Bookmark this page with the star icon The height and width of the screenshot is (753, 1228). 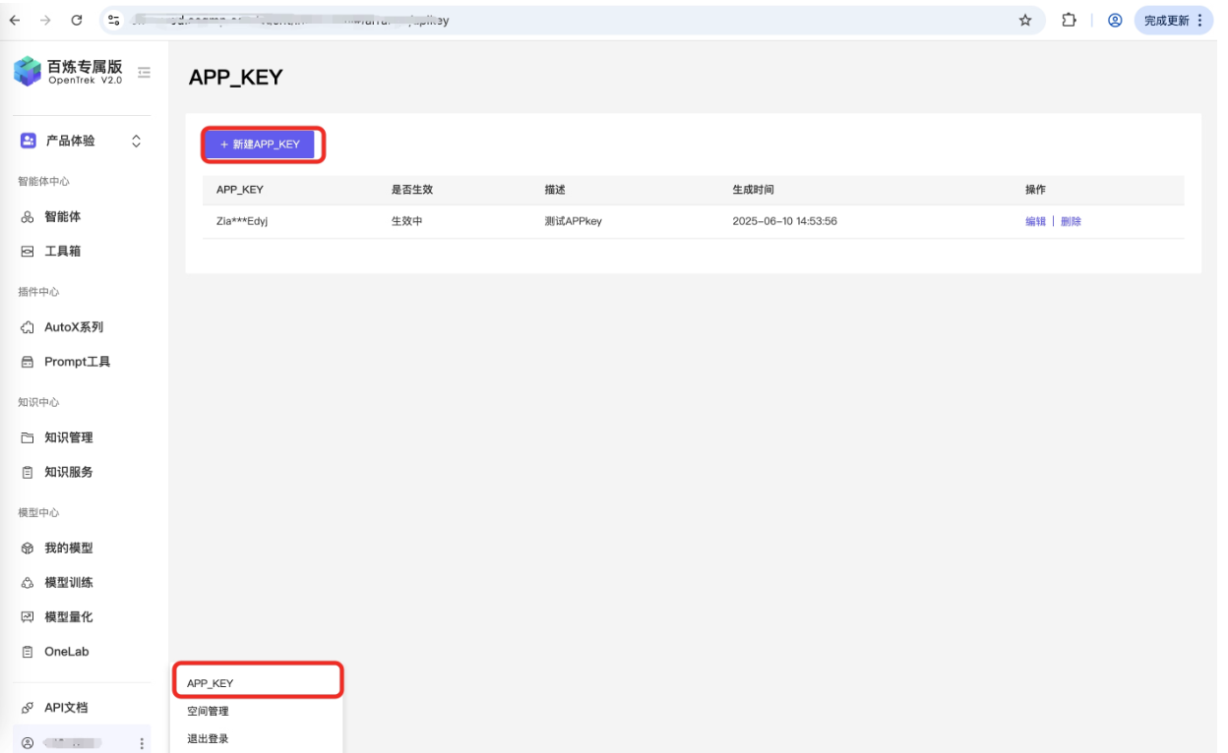[1025, 20]
